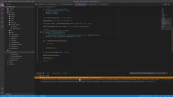173x97 pixels.
Task: Open the Edit menu
Action: [x=5, y=1]
